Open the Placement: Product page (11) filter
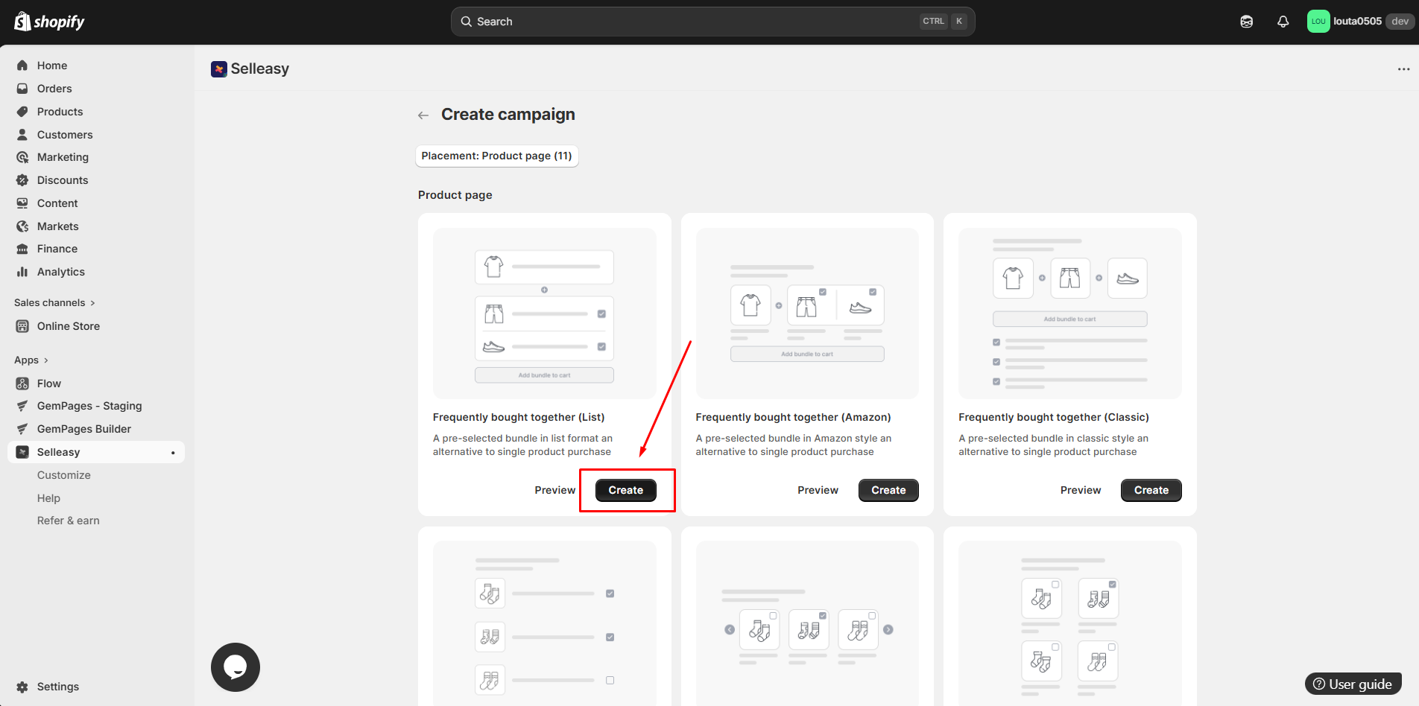This screenshot has width=1419, height=706. click(x=496, y=156)
